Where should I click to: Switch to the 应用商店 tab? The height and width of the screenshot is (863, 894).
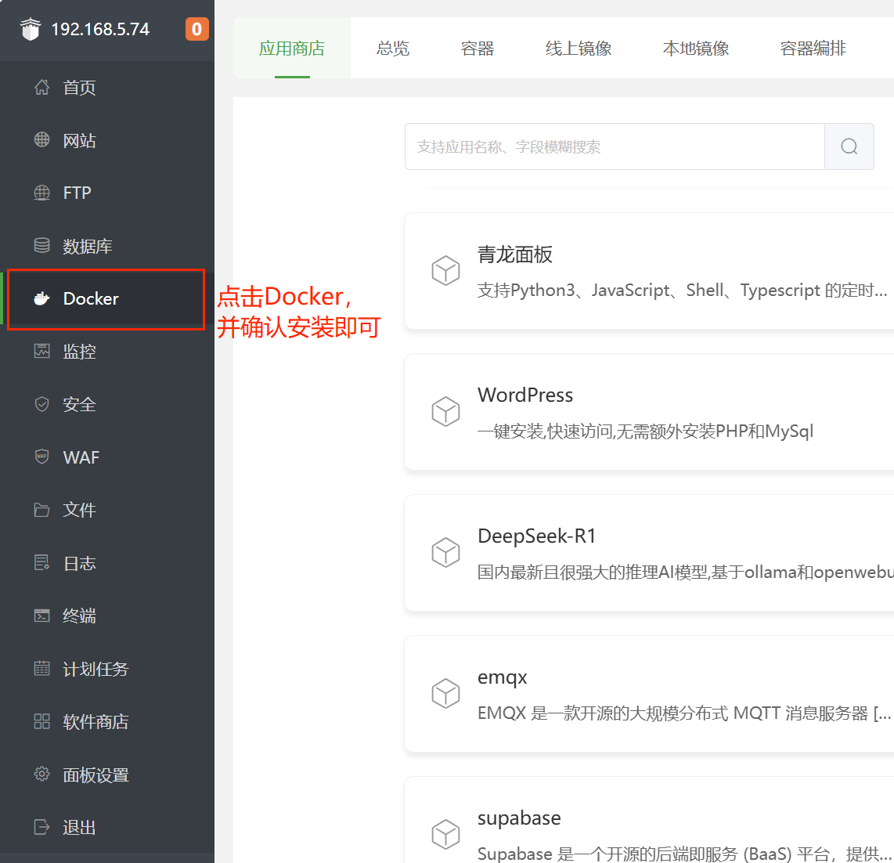[x=292, y=48]
